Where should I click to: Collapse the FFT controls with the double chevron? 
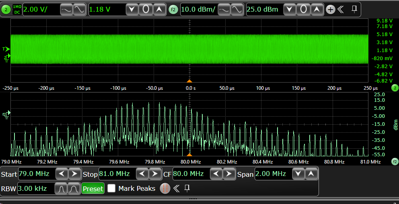point(176,188)
